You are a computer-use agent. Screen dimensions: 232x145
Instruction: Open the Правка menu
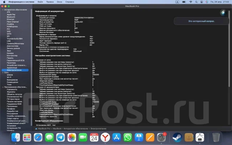(50, 2)
